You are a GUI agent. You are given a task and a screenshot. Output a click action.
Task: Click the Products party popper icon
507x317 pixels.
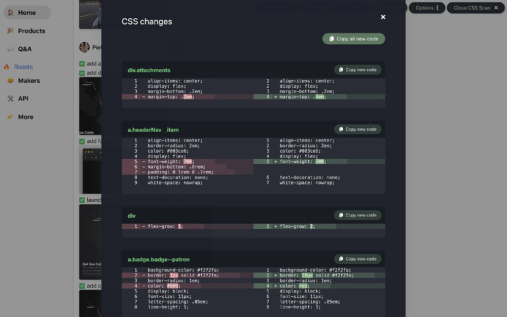pos(11,31)
